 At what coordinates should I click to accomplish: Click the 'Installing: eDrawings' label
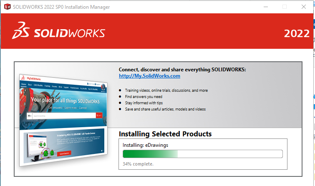click(145, 145)
